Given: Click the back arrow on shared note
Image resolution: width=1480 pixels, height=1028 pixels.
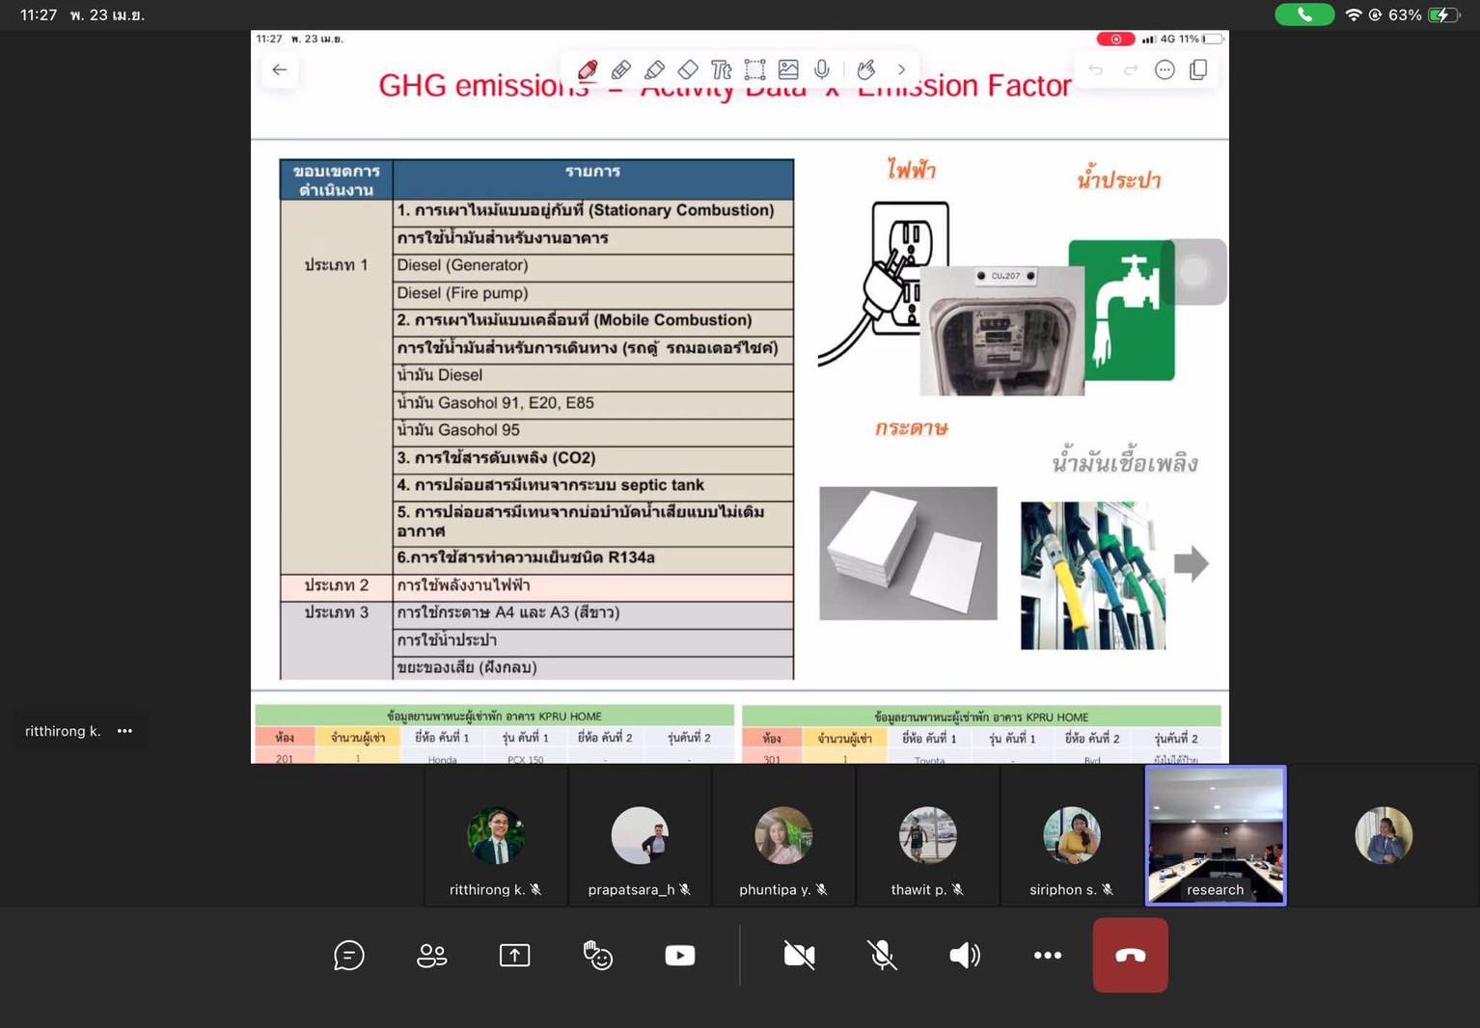Looking at the screenshot, I should coord(280,69).
